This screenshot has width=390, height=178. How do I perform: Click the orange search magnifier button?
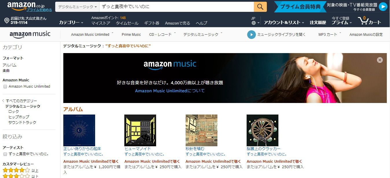pos(260,7)
